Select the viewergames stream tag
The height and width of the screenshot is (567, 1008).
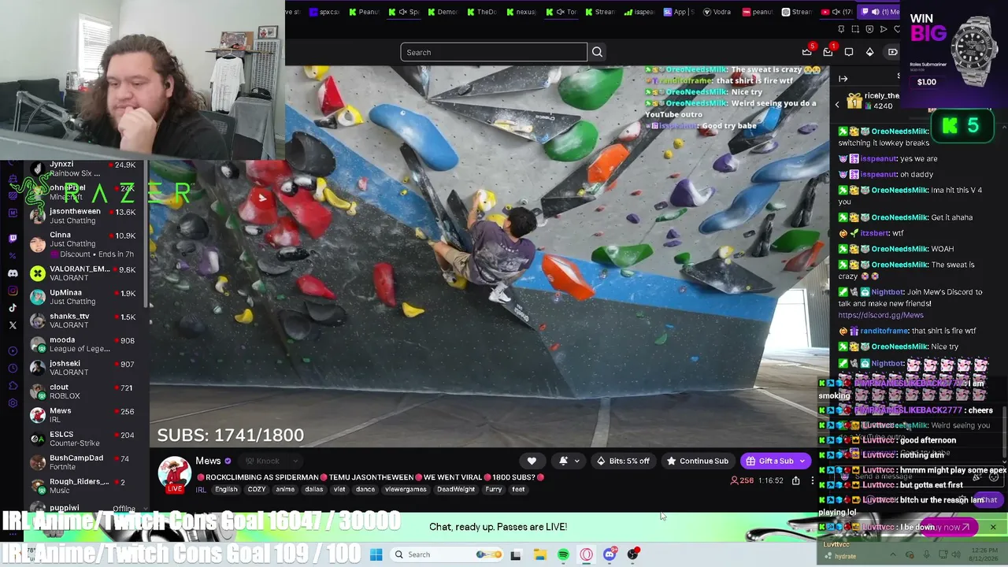click(406, 489)
